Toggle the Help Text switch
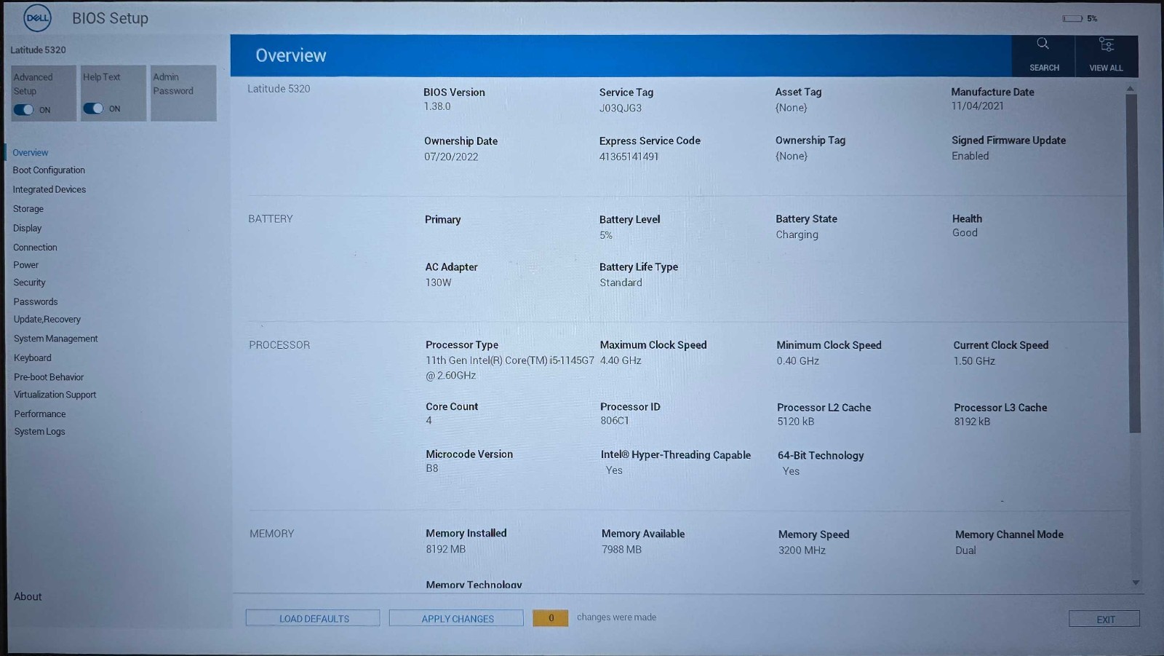Viewport: 1164px width, 656px height. (93, 108)
